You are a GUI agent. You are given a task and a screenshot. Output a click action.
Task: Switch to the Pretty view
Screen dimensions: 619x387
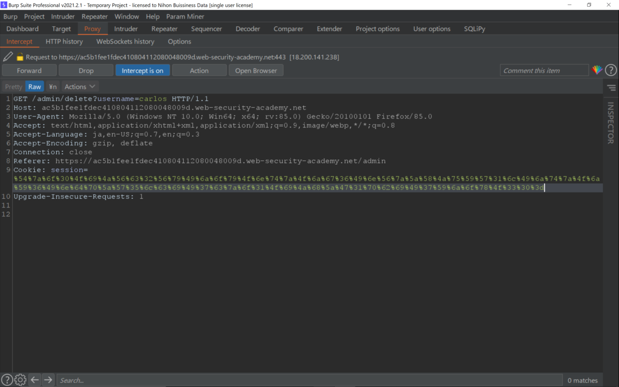point(14,87)
